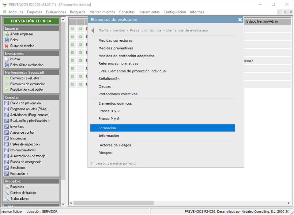Click back arrow in Elementos de evaluación
Screen dimensions: 294x215
coord(93,30)
